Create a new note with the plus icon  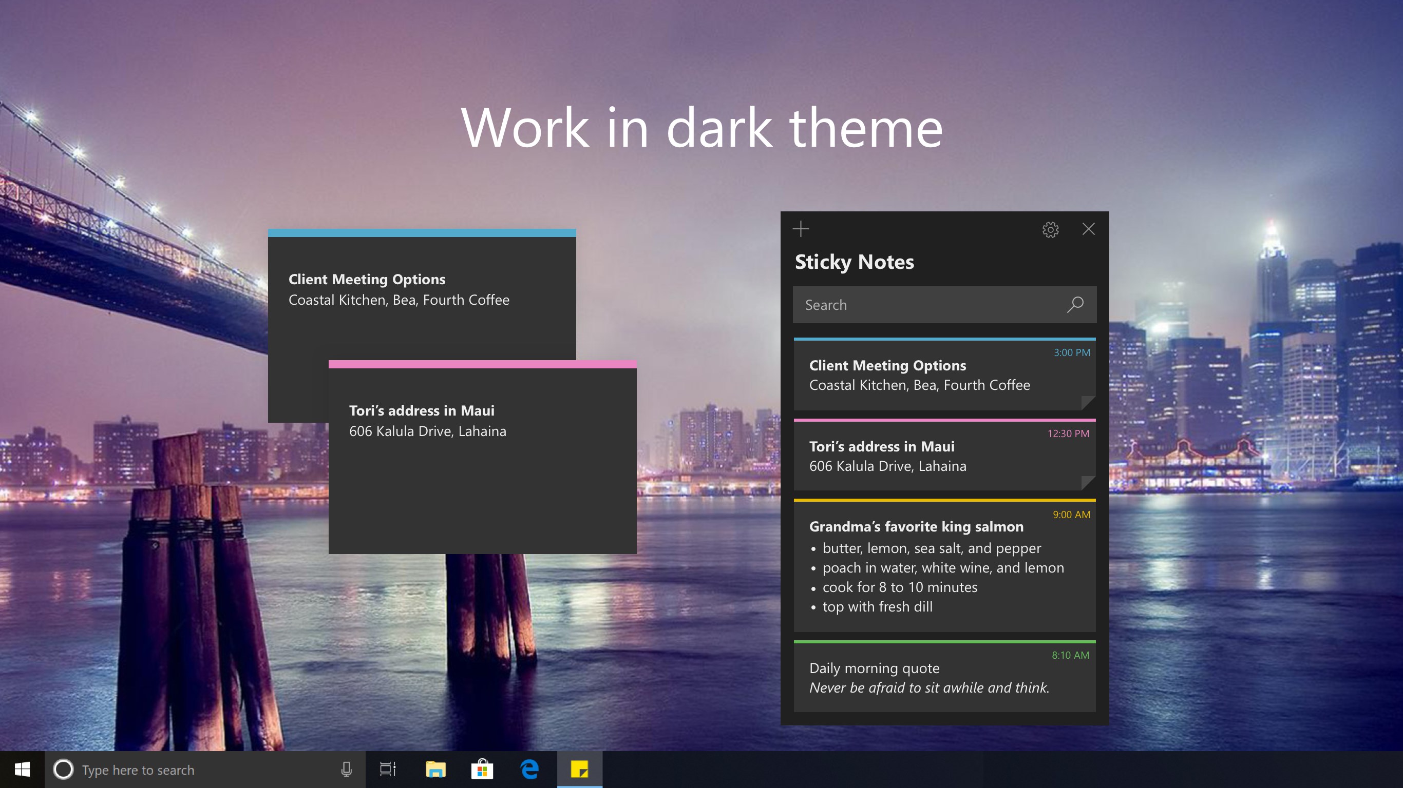click(801, 229)
